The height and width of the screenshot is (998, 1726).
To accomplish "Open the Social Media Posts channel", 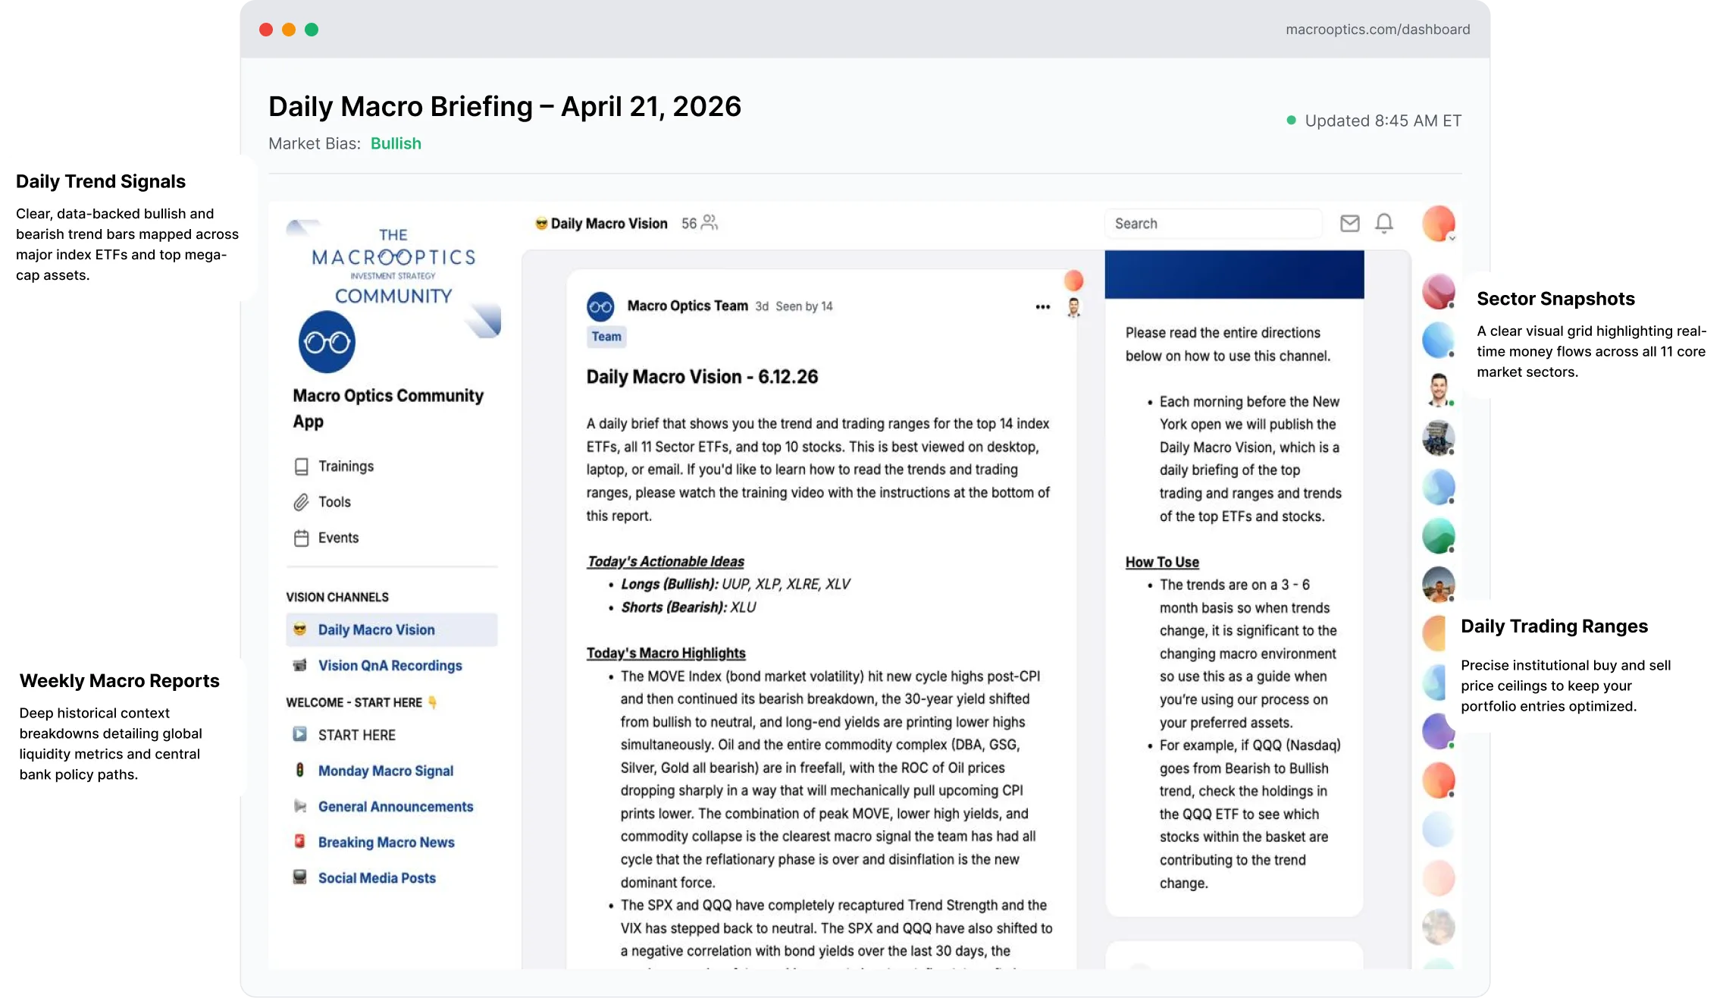I will 377,877.
